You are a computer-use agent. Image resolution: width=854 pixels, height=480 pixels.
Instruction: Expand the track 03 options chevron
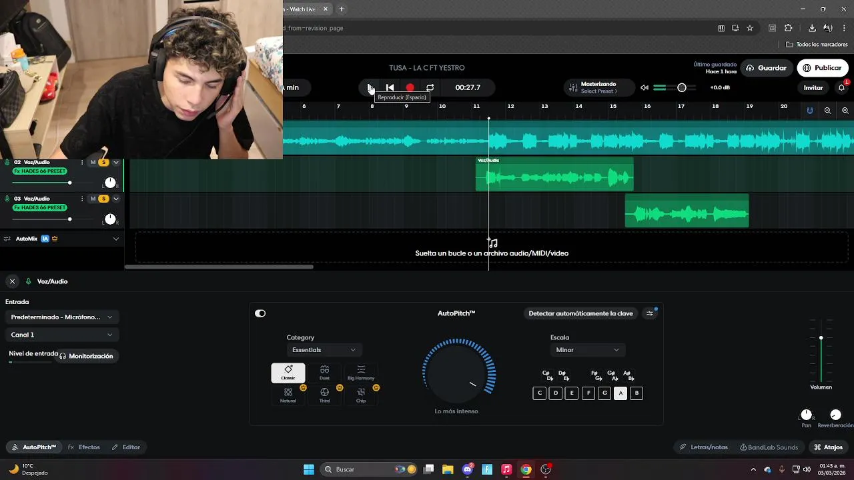[116, 199]
